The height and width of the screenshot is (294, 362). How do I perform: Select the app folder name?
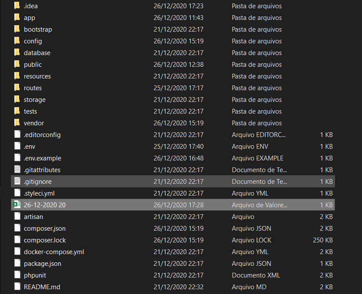30,18
